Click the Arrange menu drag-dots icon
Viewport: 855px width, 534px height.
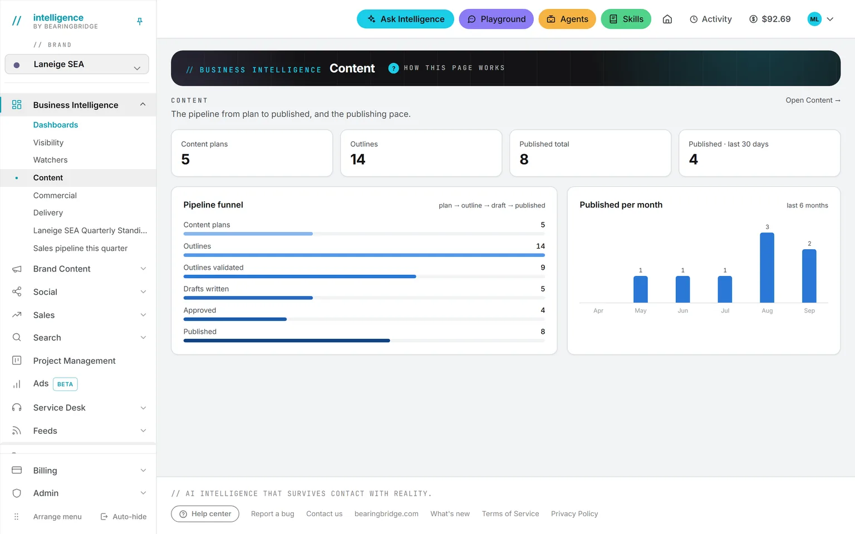(16, 517)
